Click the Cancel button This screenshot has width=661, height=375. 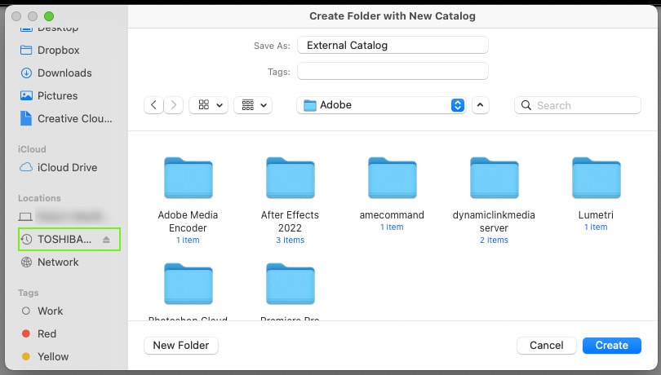pos(546,345)
